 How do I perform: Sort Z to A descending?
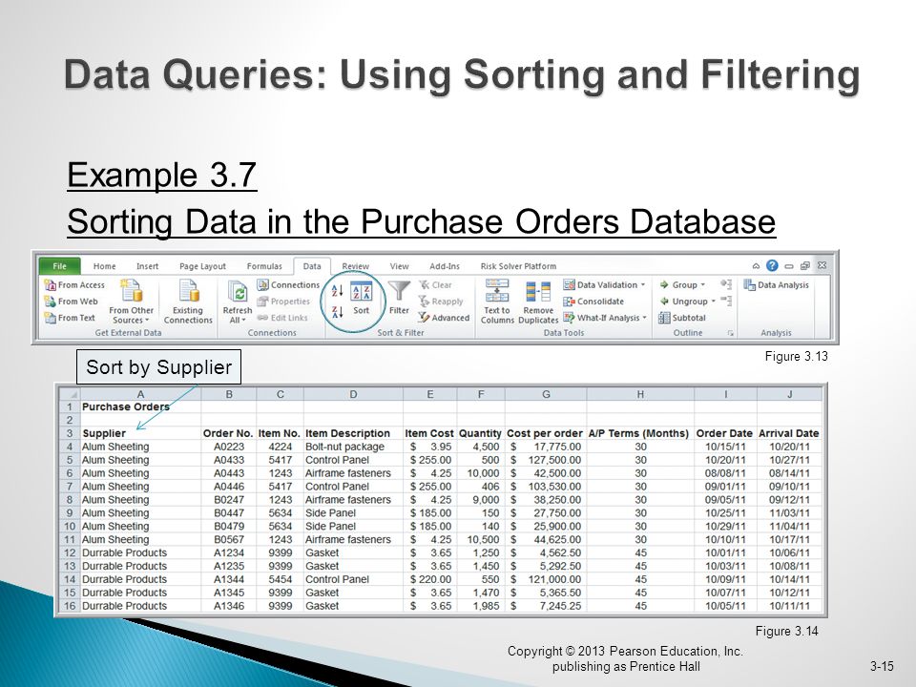[x=337, y=312]
